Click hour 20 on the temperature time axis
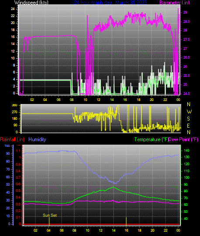This screenshot has width=200, height=236. click(152, 230)
